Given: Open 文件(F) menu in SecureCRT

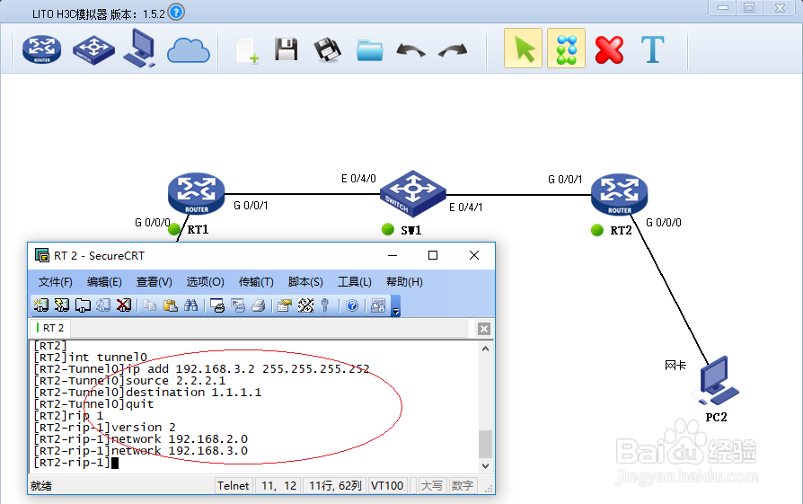Looking at the screenshot, I should [56, 282].
